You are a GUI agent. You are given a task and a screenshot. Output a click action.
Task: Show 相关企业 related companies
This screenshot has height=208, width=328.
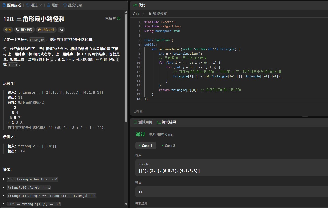(46, 30)
